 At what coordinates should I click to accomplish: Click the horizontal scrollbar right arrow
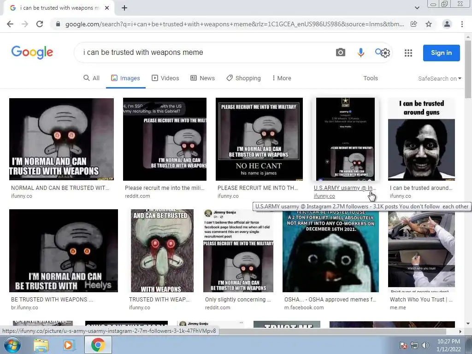pyautogui.click(x=460, y=331)
